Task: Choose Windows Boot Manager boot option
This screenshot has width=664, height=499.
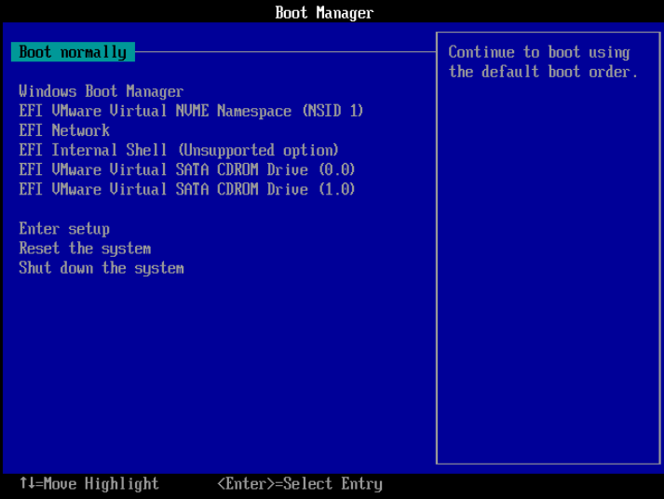Action: click(102, 91)
